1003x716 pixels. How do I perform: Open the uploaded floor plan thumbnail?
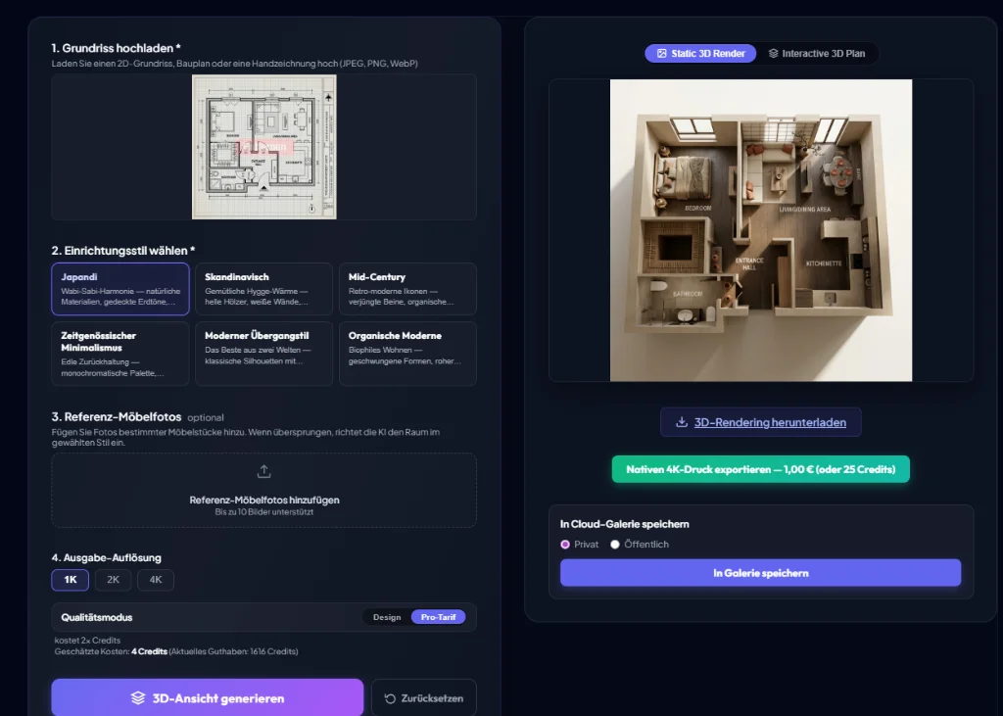tap(264, 147)
